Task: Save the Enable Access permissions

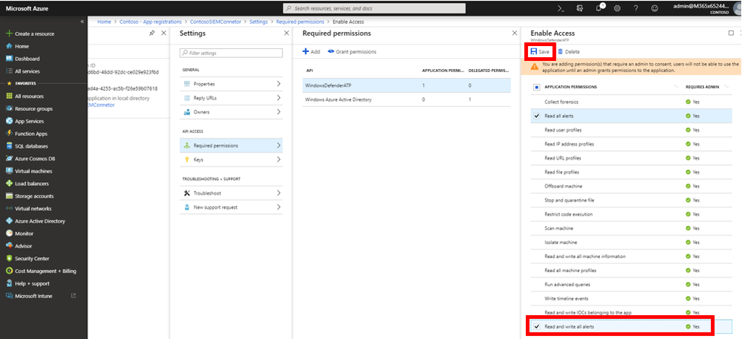Action: click(x=540, y=51)
